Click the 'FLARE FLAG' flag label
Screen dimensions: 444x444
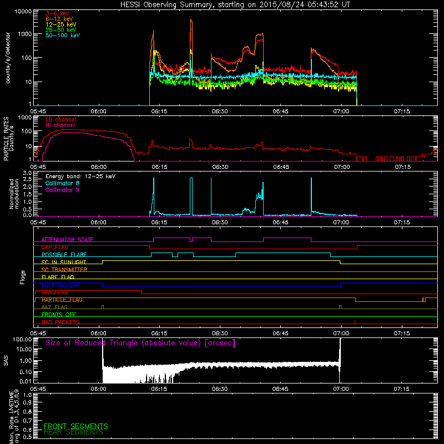click(x=58, y=277)
